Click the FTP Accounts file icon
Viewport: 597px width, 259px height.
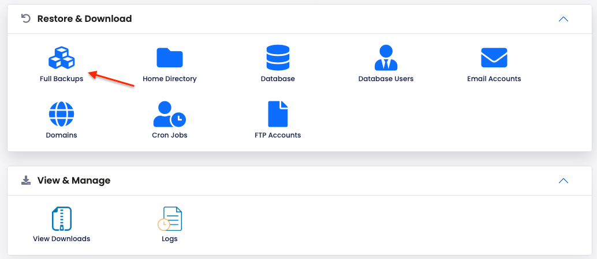[x=278, y=114]
